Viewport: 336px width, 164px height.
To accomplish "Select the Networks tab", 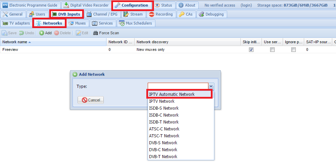I will click(x=49, y=23).
